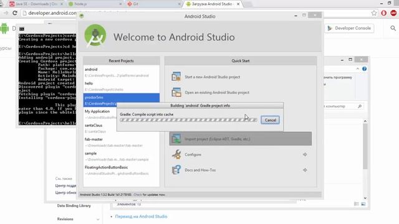Close the Java SE Downloads tab
This screenshot has width=399, height=224.
point(61,4)
